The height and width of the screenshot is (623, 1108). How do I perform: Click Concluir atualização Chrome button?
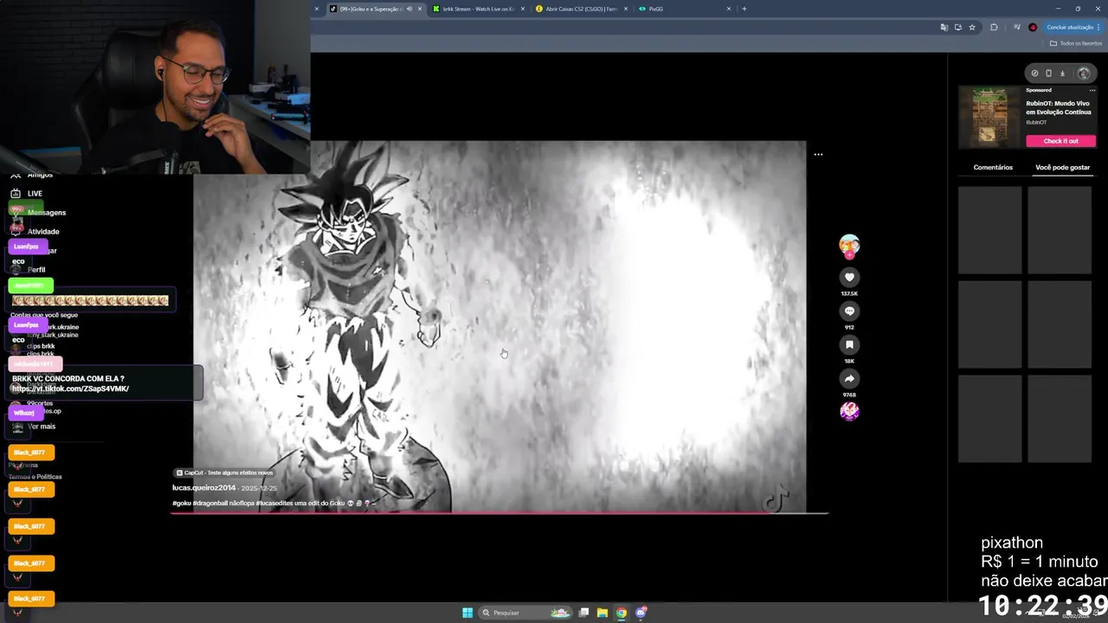pyautogui.click(x=1073, y=27)
